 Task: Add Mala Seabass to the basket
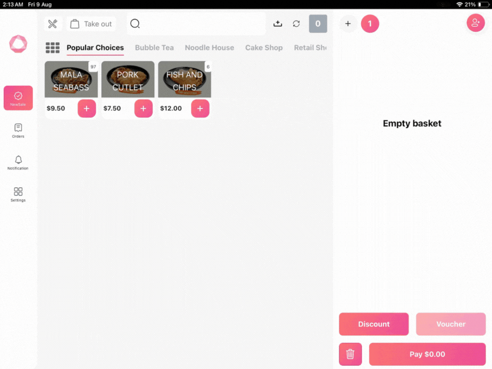[x=87, y=108]
